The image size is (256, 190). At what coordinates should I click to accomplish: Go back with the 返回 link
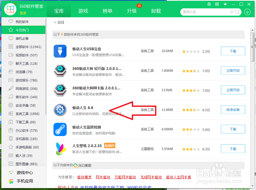pos(59,22)
